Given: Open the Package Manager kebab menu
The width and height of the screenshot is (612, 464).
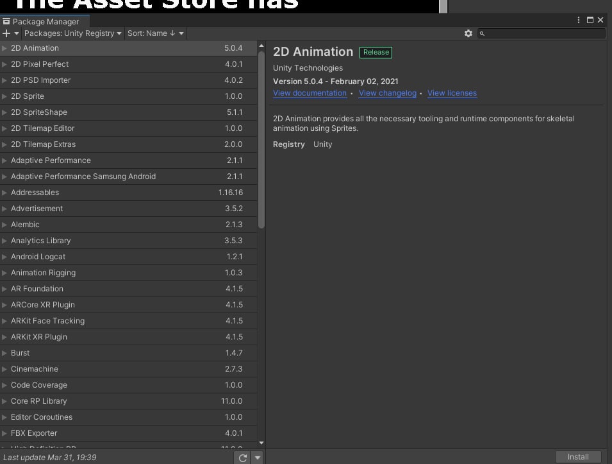Looking at the screenshot, I should (x=579, y=20).
